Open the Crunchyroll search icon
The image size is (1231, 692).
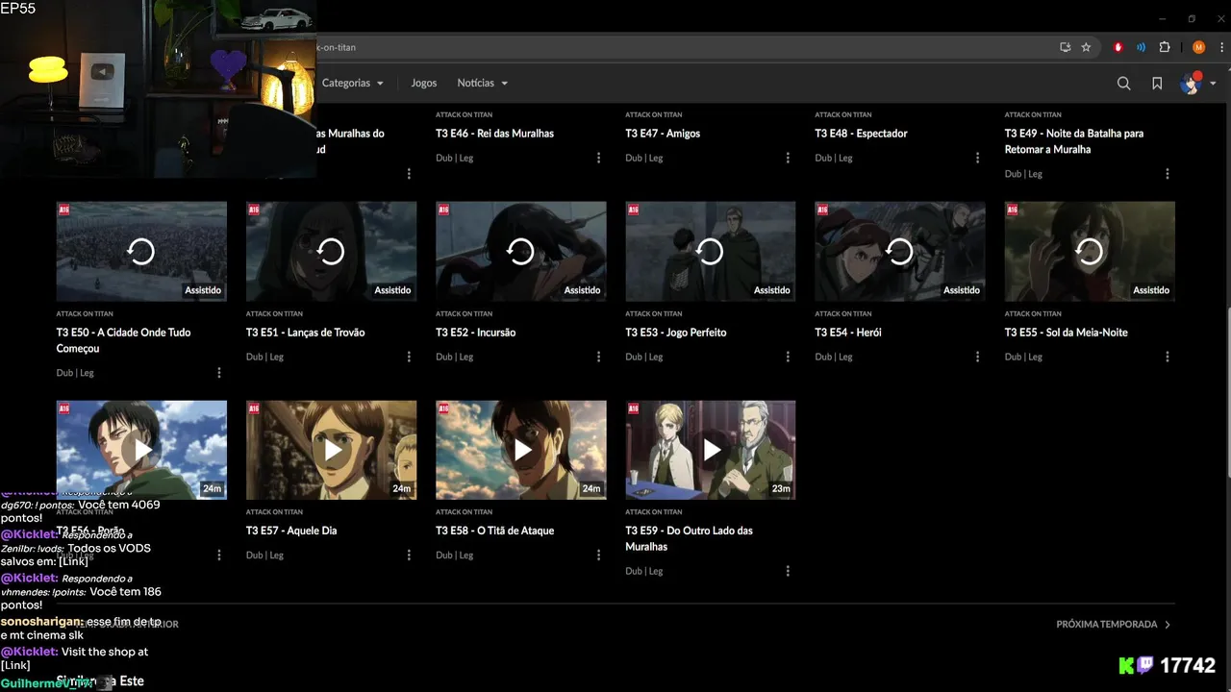pos(1123,84)
